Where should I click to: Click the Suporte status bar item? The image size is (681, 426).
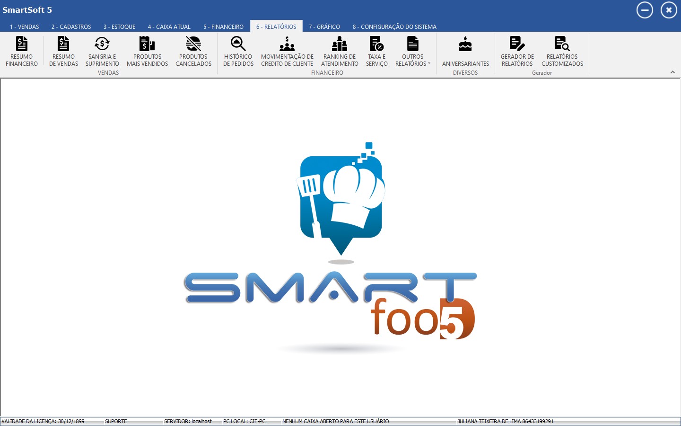pos(116,421)
